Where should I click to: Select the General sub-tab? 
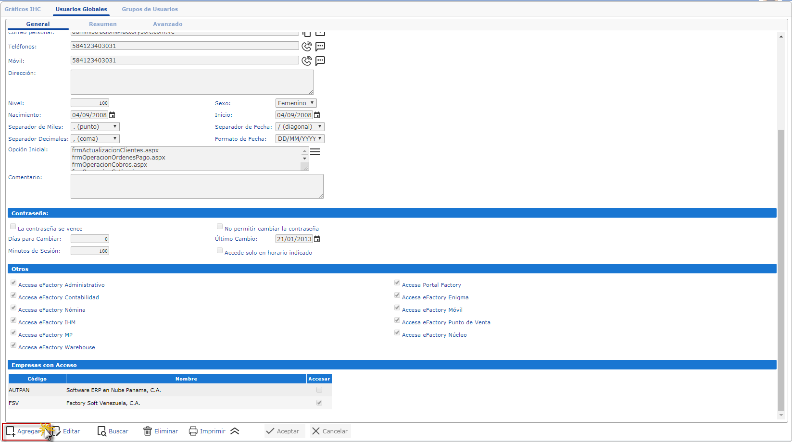click(38, 24)
